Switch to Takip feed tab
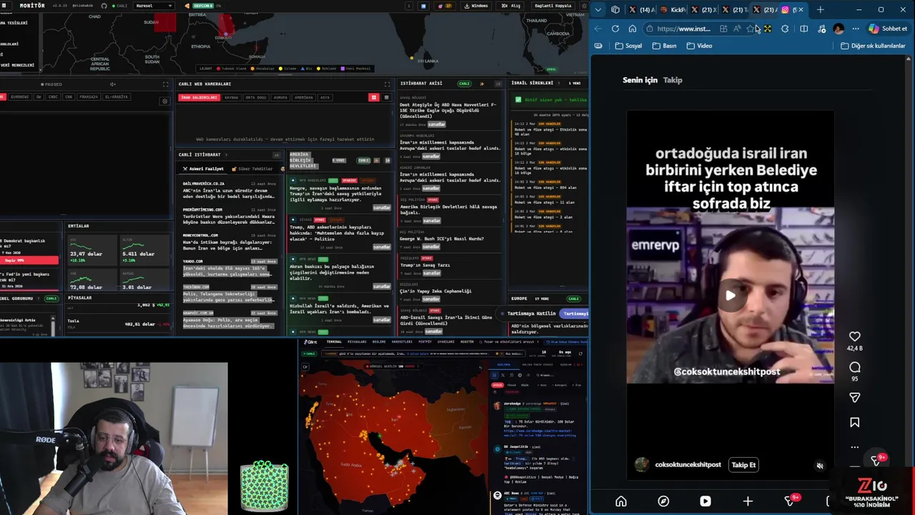This screenshot has width=915, height=515. pos(673,80)
